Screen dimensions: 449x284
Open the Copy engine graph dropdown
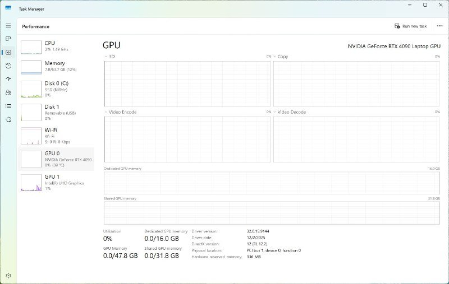pyautogui.click(x=276, y=57)
